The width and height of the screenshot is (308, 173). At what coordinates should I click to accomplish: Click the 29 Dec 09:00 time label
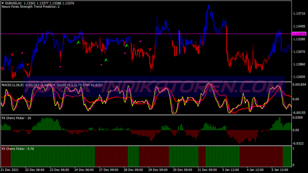(158, 170)
